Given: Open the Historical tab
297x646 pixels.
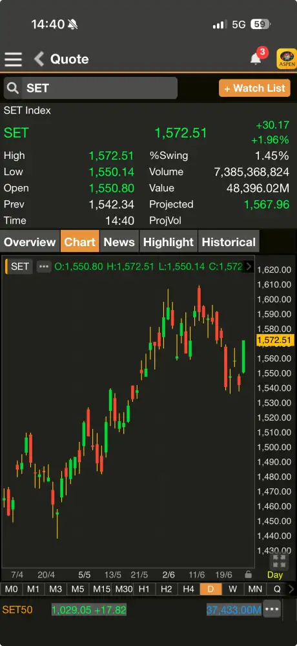Looking at the screenshot, I should (x=229, y=242).
